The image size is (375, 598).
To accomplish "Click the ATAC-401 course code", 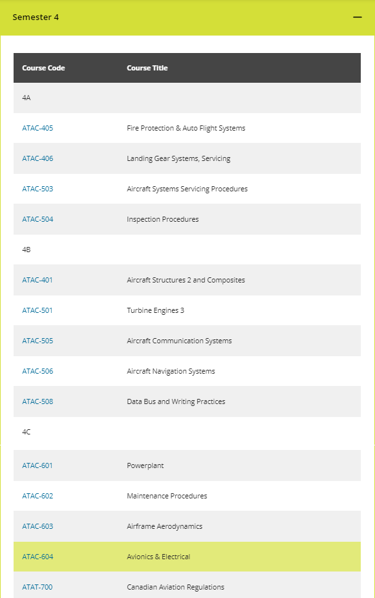I will point(37,280).
